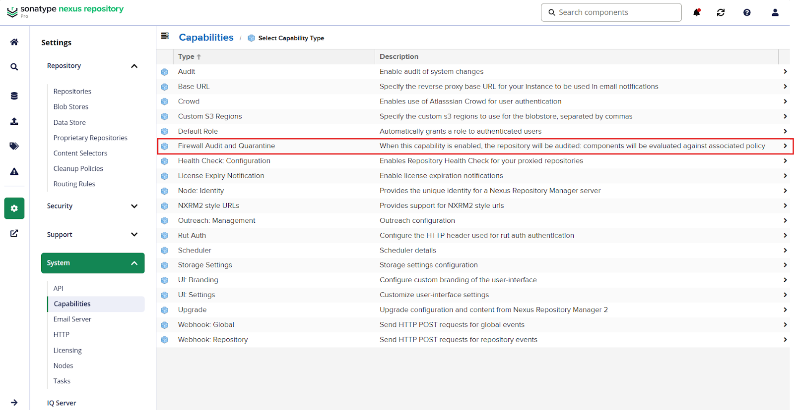Viewport: 794px width, 410px height.
Task: Open the user account profile icon
Action: click(775, 12)
